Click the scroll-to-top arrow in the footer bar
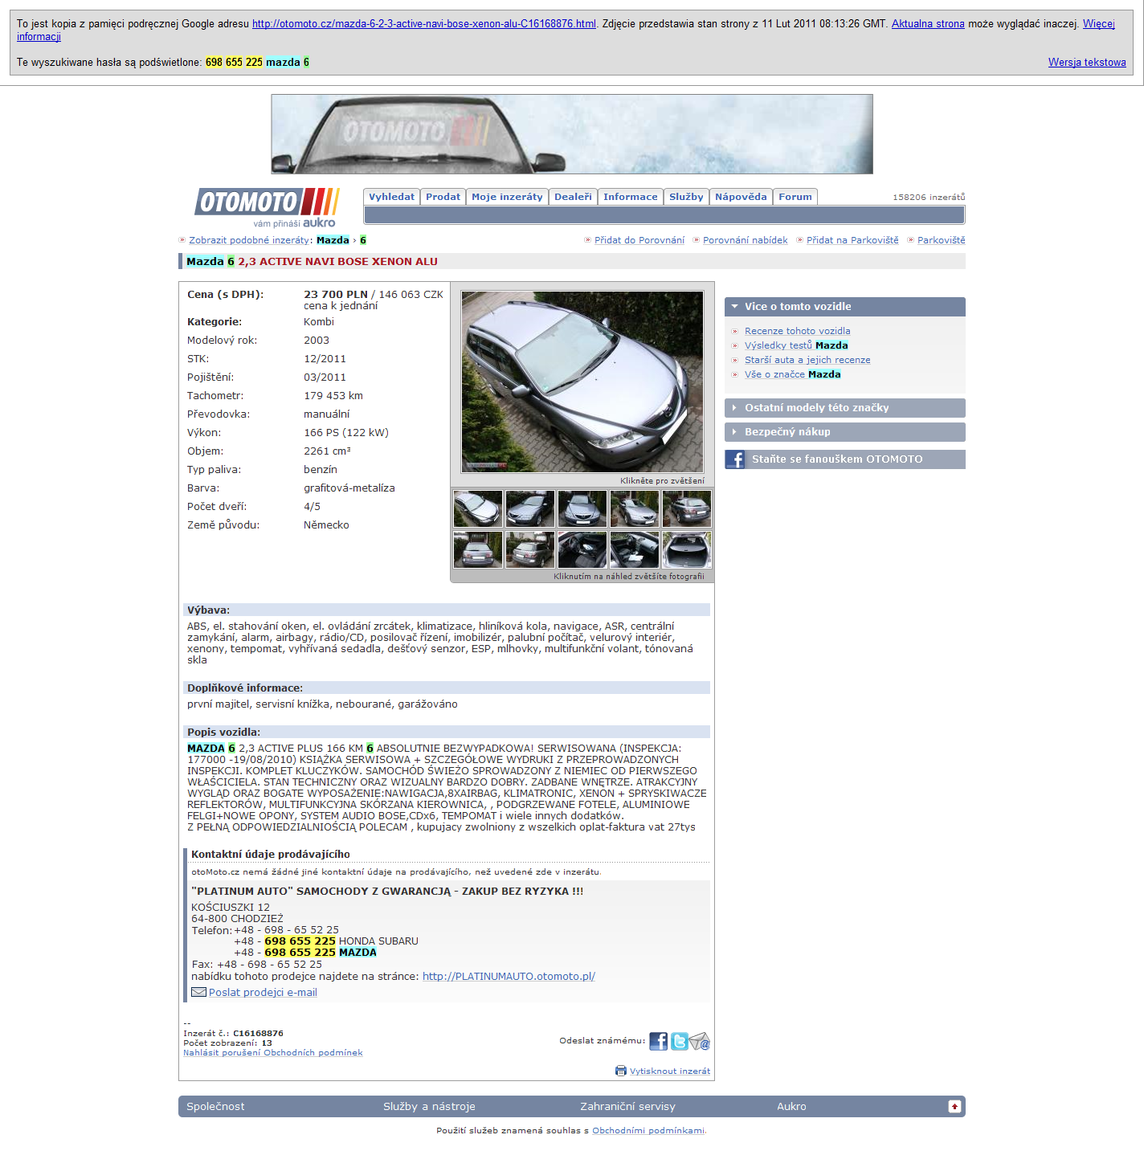The width and height of the screenshot is (1144, 1151). tap(954, 1107)
